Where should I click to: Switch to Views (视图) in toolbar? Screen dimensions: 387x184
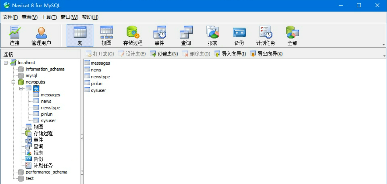[107, 36]
